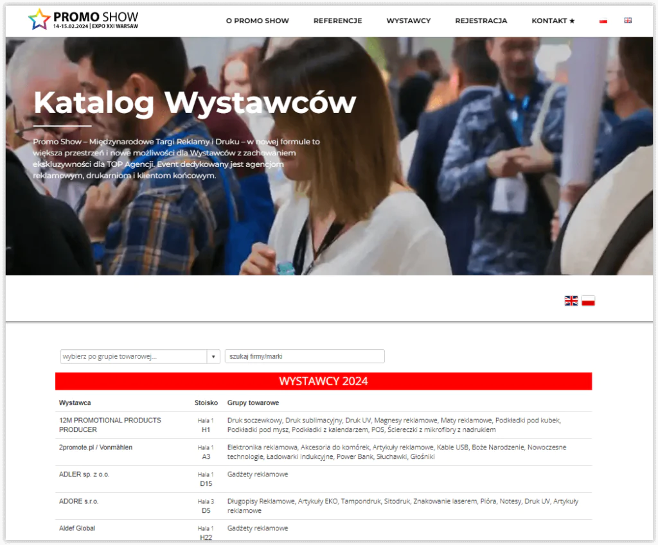Switch to Polish via small header flag
Screen dimensions: 658x545
(603, 21)
